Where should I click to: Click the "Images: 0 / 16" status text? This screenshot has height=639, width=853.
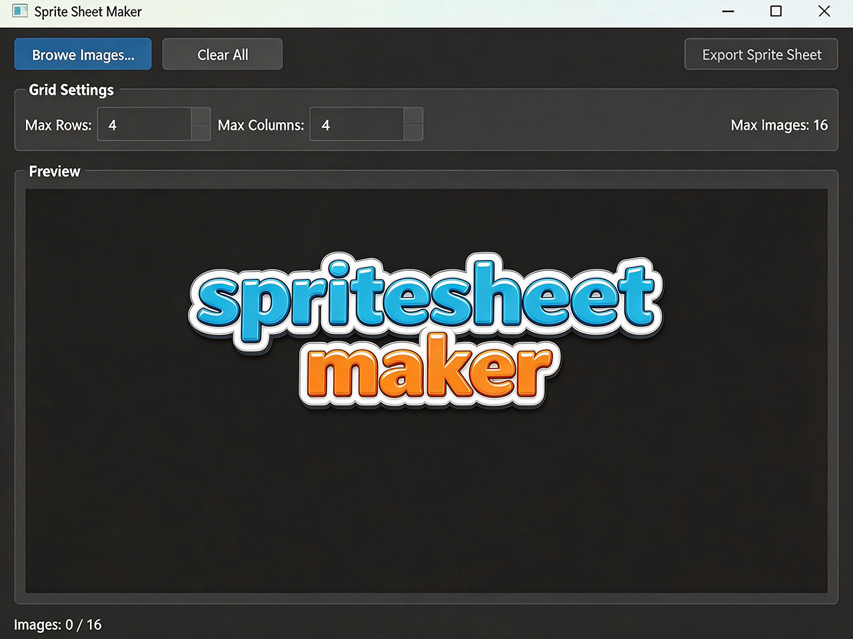(58, 624)
